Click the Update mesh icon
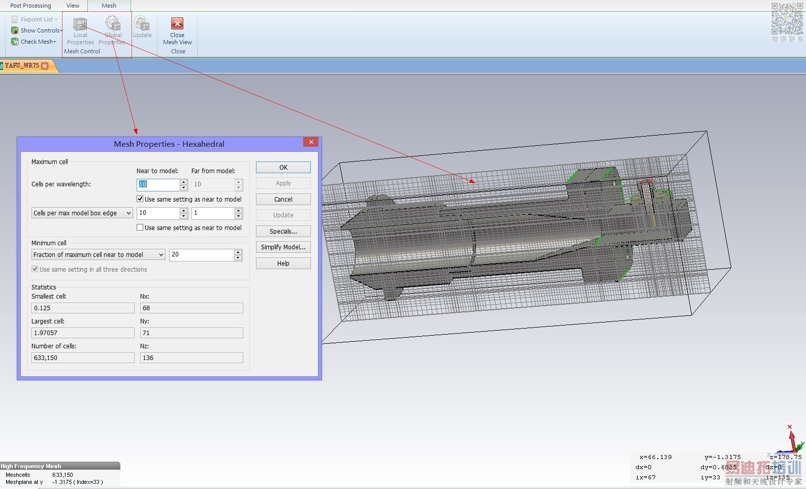 [x=142, y=24]
